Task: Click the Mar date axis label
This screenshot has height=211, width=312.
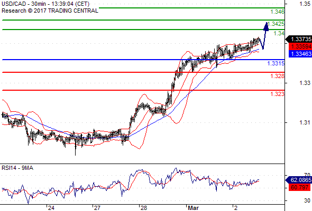Action: [x=193, y=208]
